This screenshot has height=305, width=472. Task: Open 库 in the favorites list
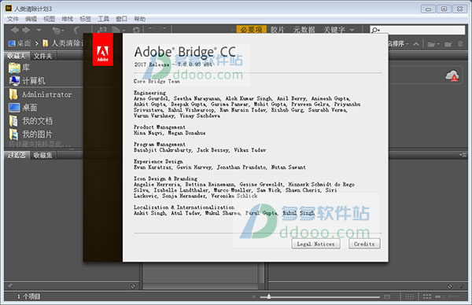19,68
